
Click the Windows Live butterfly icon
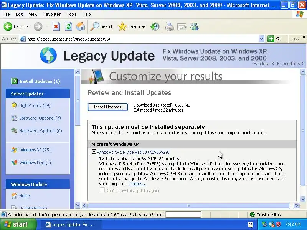tap(14, 163)
